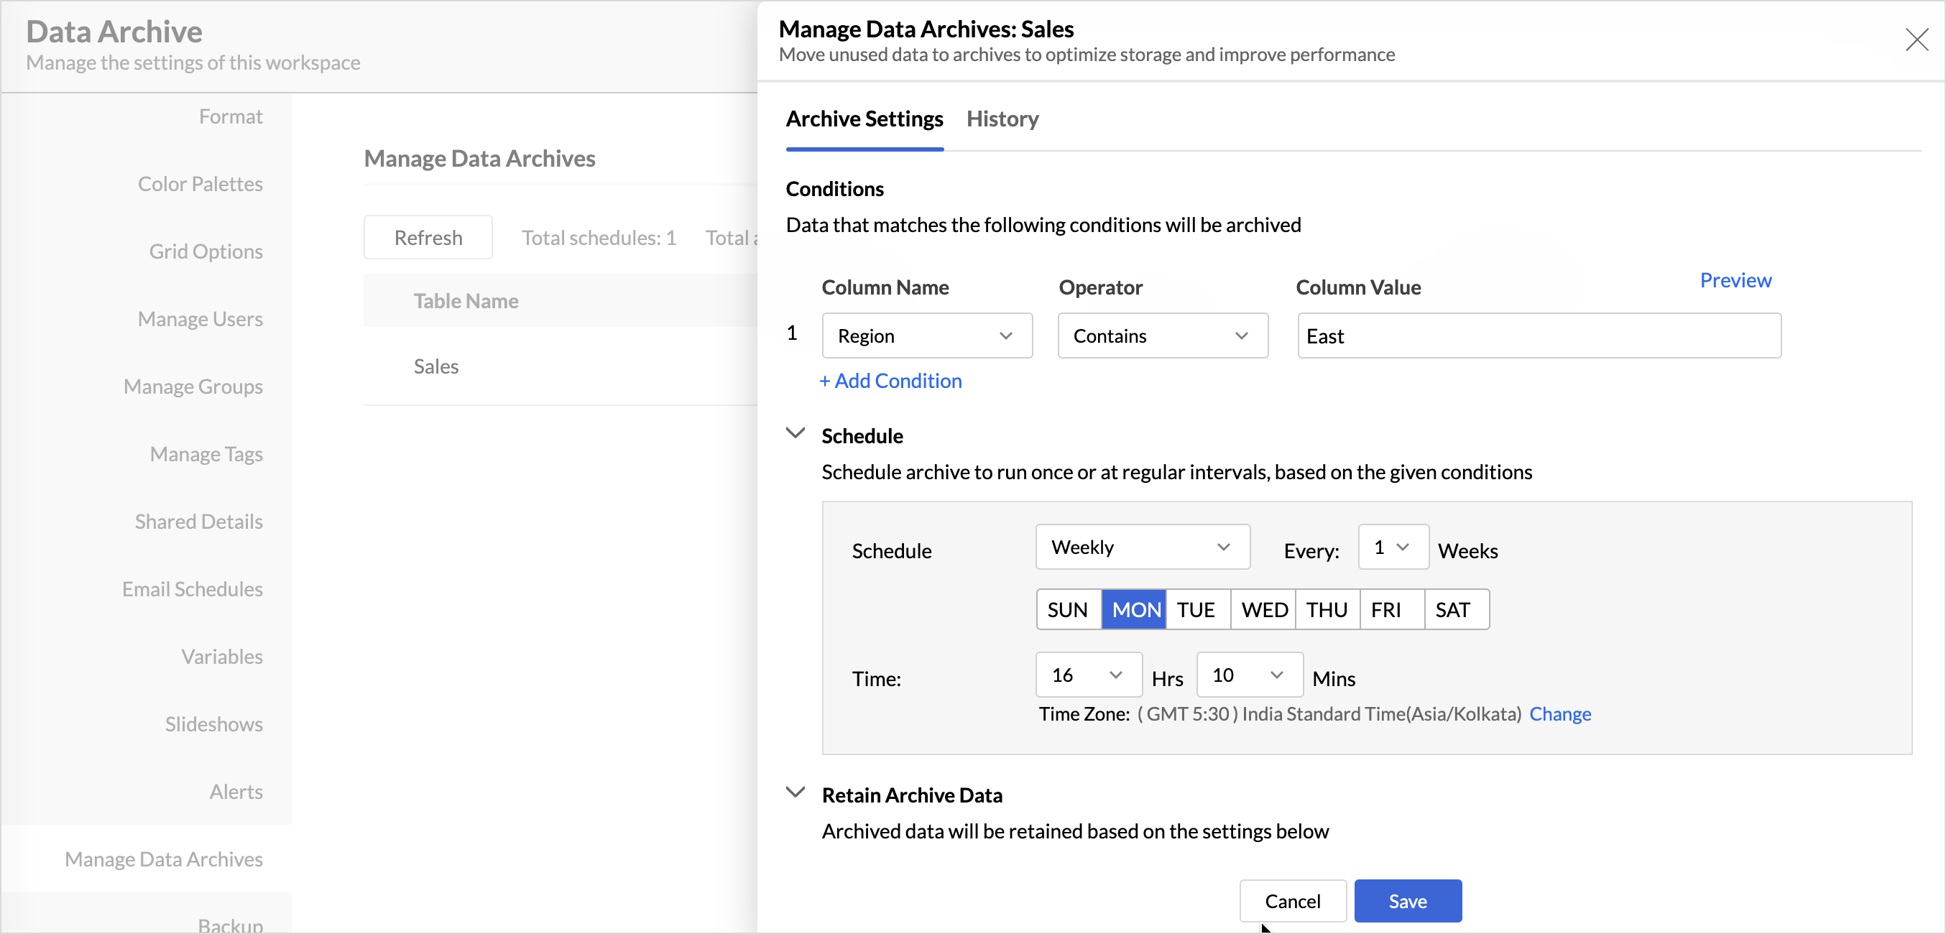The image size is (1946, 934).
Task: Open the Region column name dropdown
Action: point(926,336)
